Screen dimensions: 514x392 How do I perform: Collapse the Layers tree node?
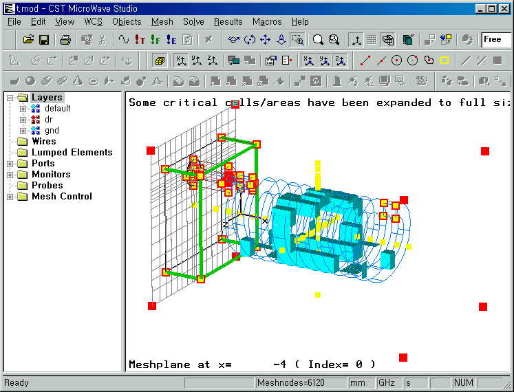coord(10,98)
